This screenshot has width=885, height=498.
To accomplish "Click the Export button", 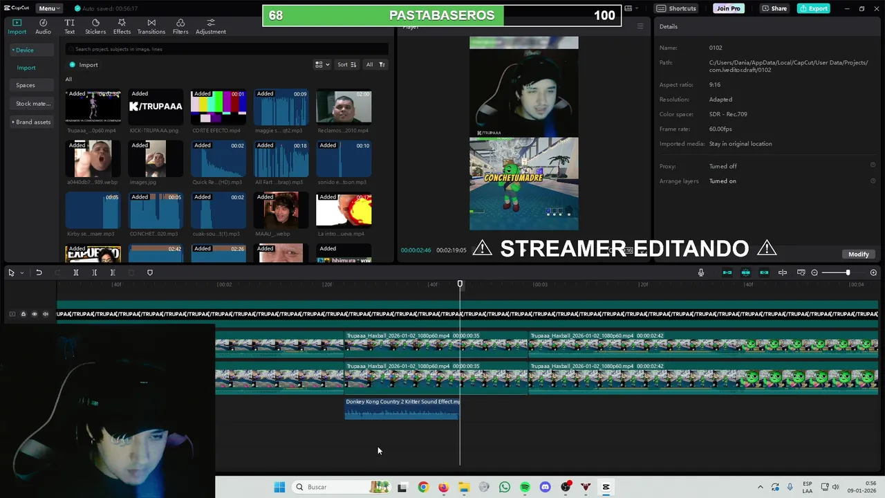I will 813,8.
